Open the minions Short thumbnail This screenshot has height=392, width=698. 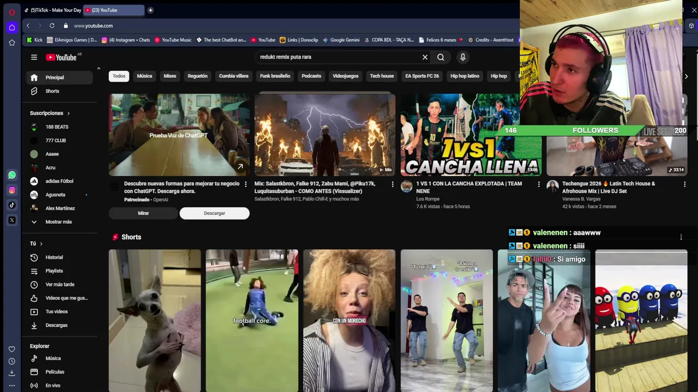point(641,321)
